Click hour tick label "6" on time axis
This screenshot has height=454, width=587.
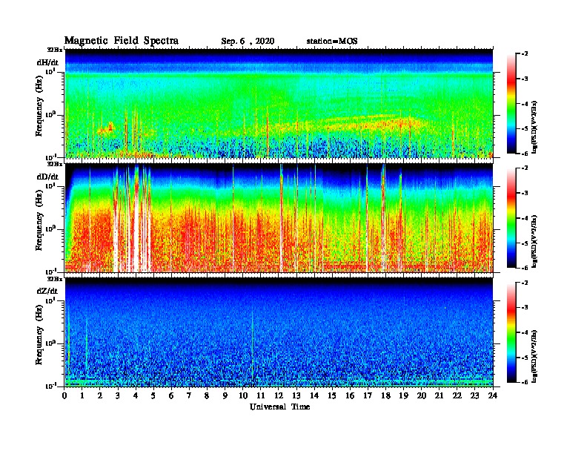pyautogui.click(x=171, y=396)
